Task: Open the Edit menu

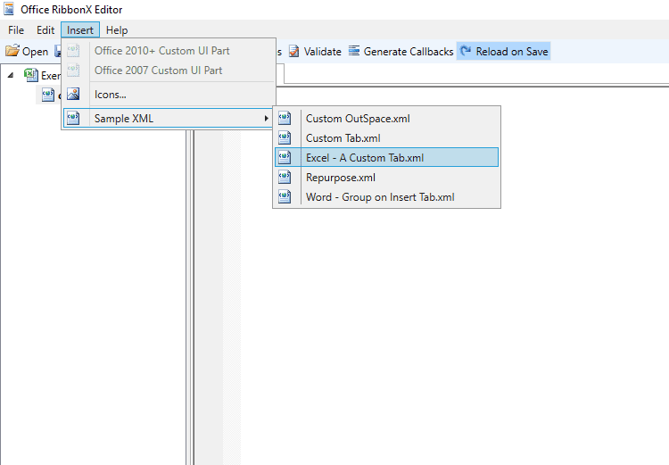Action: 45,30
